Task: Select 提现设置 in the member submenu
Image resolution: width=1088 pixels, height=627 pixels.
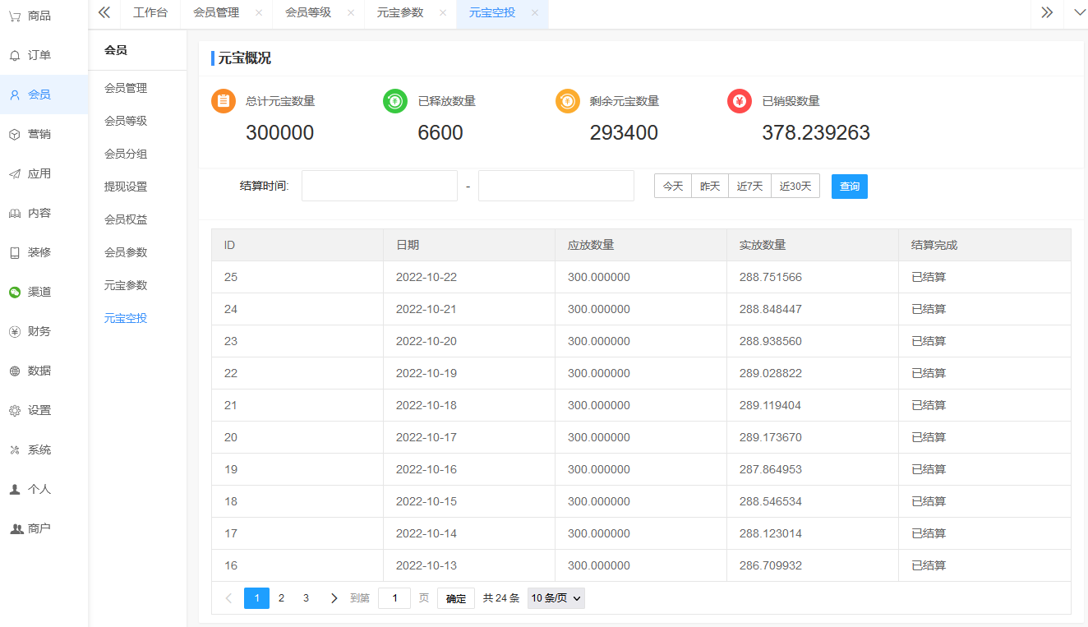Action: pos(126,187)
